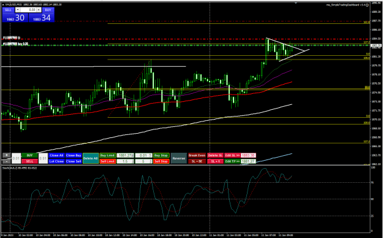The image size is (383, 238).
Task: Click the Edit TP >> button
Action: [232, 161]
